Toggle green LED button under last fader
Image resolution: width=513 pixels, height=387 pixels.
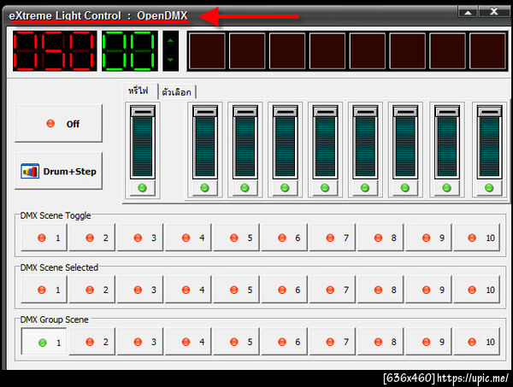489,188
